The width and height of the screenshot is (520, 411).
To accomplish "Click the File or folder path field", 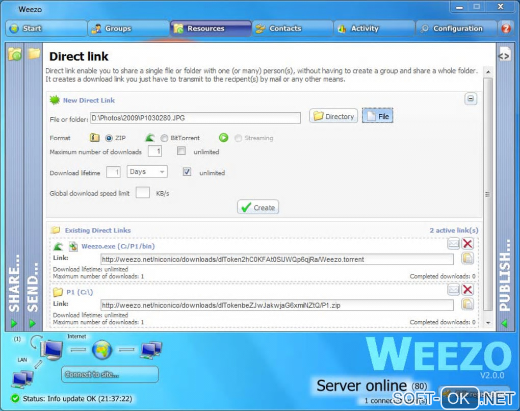I will 195,118.
